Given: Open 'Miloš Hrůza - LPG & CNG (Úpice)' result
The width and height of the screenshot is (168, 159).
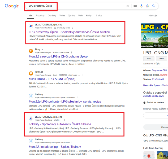Looking at the screenshot, I should coord(52,79).
